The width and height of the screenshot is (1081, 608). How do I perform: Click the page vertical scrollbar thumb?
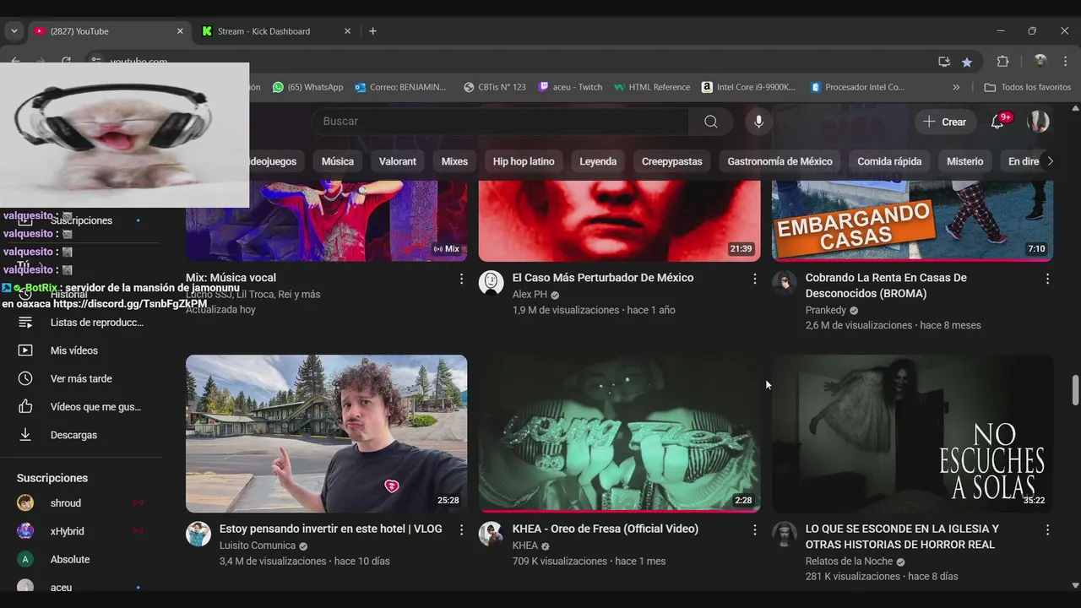pos(1075,390)
